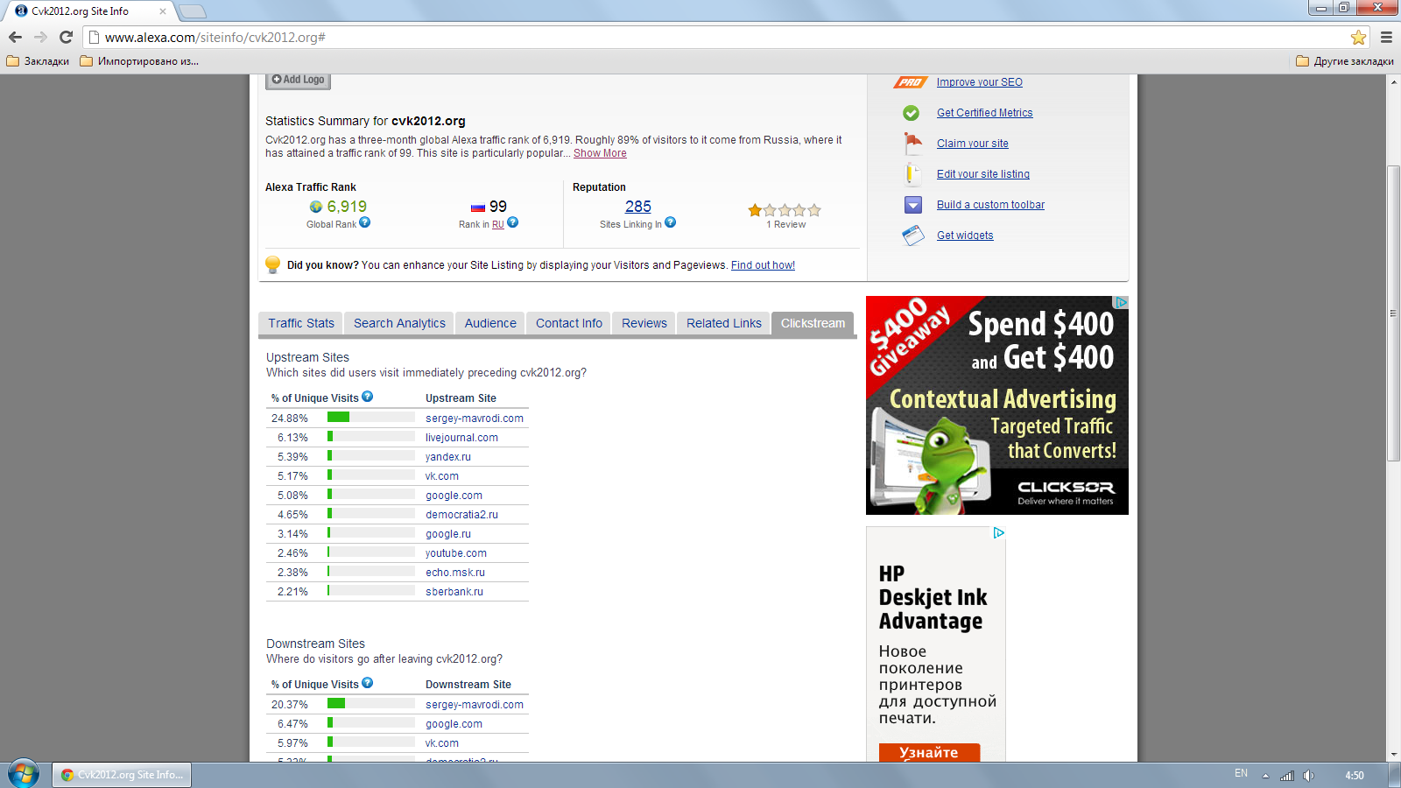The image size is (1401, 788).
Task: Open the Импортировано из... bookmarks folder
Action: pos(139,61)
